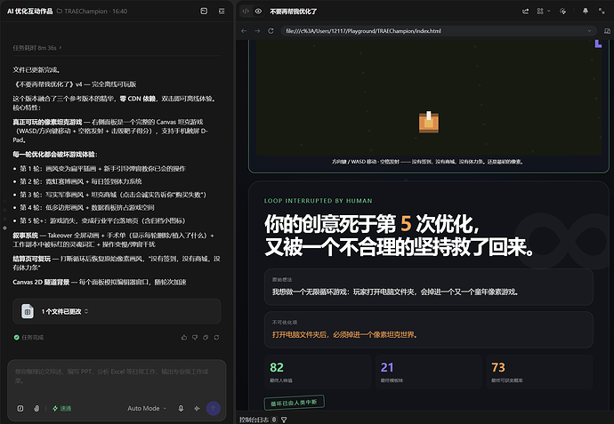Switch to the code view icon

[x=246, y=12]
